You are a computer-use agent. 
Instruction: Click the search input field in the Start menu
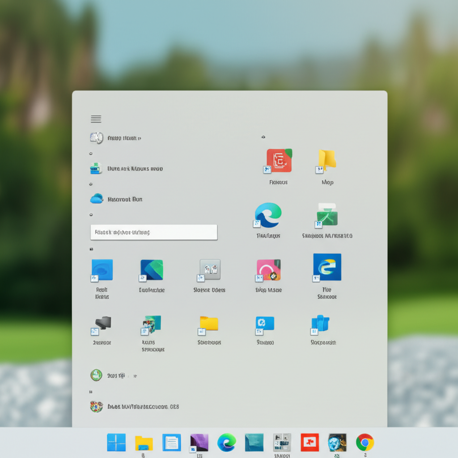[153, 232]
